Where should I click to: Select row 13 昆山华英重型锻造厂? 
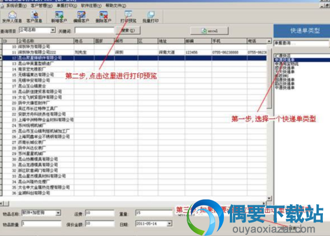pyautogui.click(x=134, y=64)
